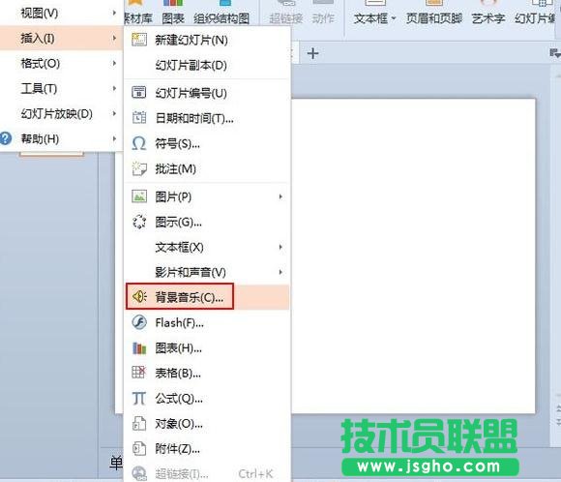Expand the 图片(P) submenu

207,196
